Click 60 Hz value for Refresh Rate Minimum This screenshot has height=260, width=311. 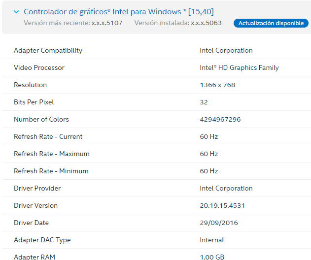pyautogui.click(x=209, y=171)
